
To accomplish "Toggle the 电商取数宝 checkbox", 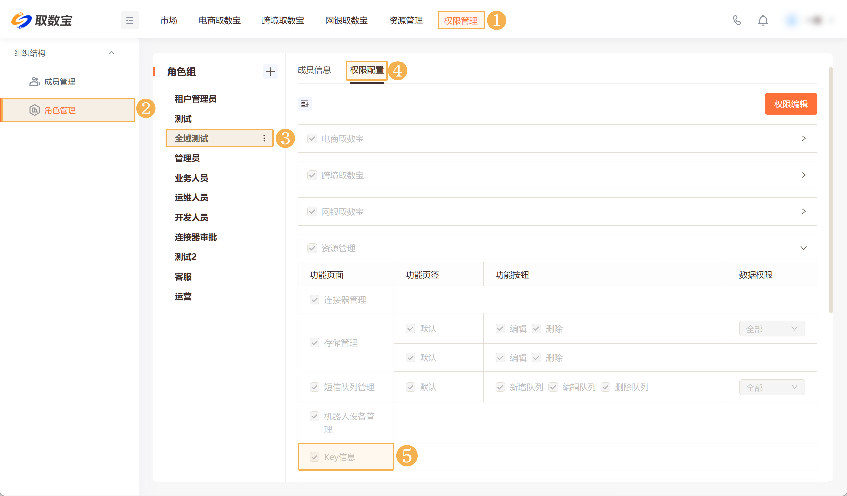I will click(312, 139).
